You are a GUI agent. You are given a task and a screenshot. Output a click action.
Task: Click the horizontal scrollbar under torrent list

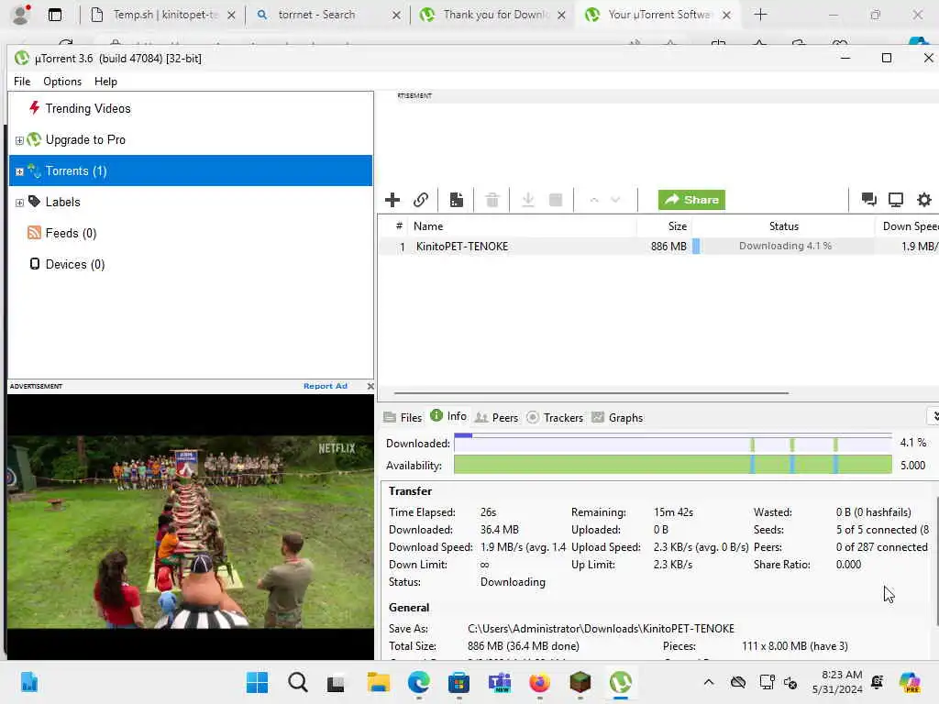pos(591,393)
